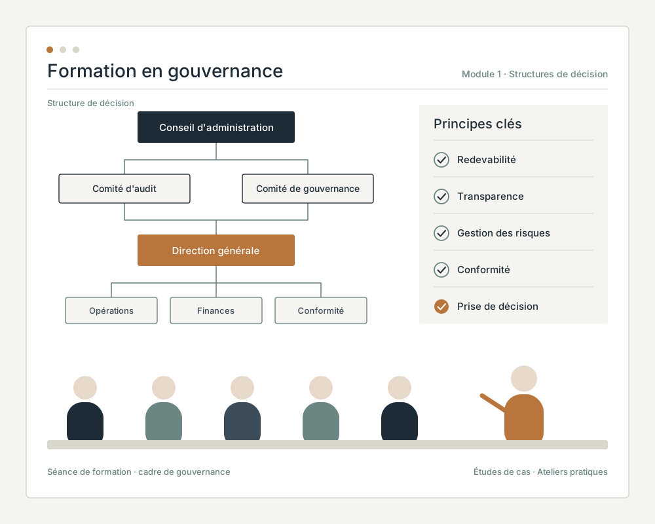Select the Finances department box

[x=216, y=310]
